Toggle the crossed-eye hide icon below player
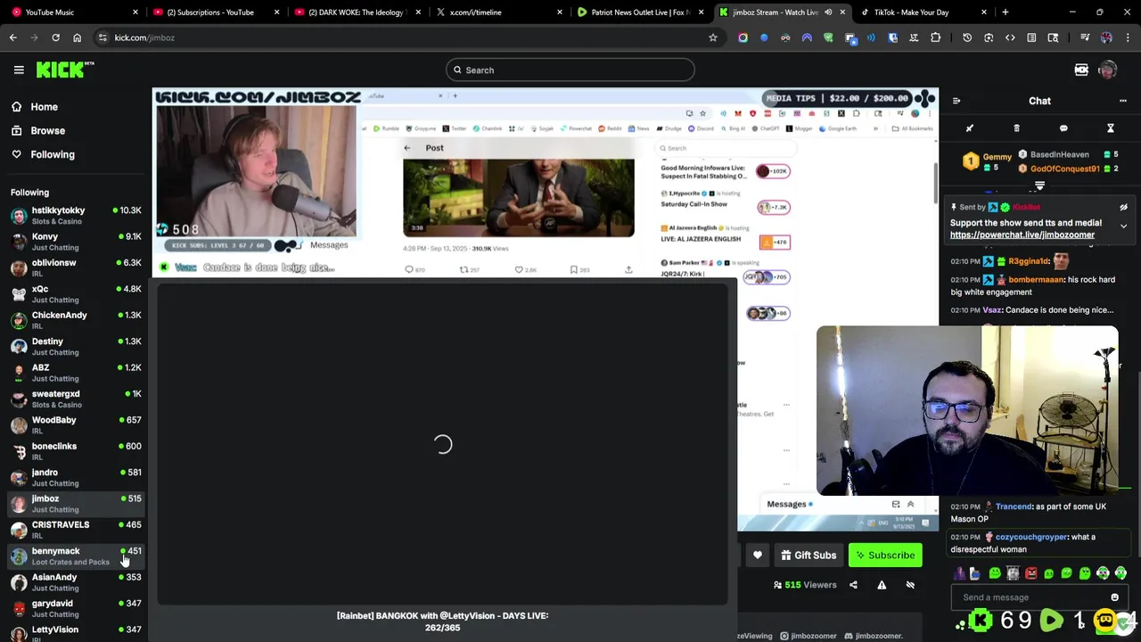 tap(910, 585)
